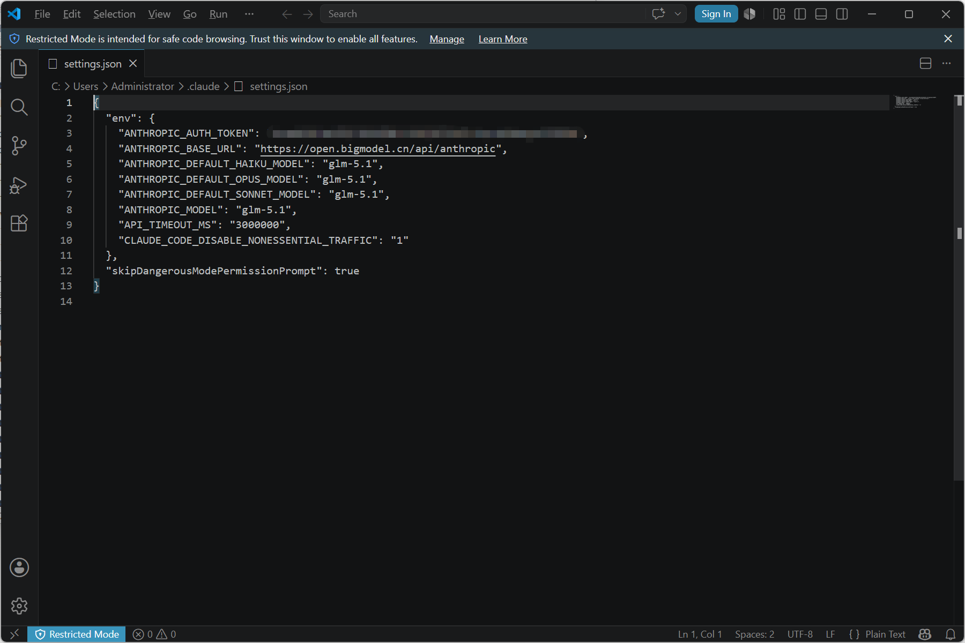Viewport: 965px width, 643px height.
Task: Open the Edit menu
Action: (72, 14)
